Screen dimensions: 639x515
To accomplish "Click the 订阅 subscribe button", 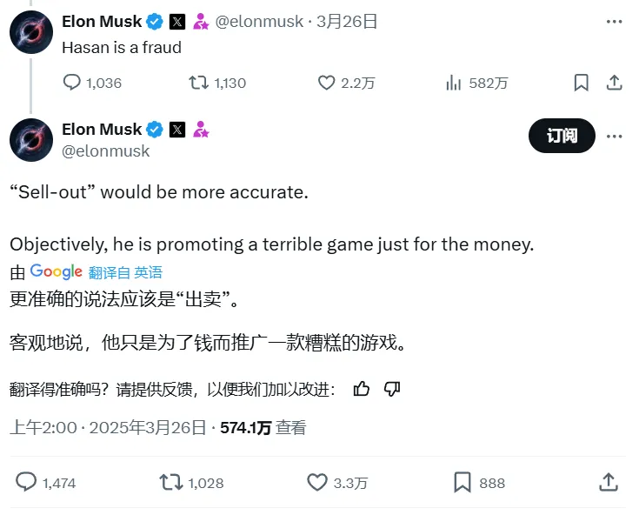I will 562,136.
